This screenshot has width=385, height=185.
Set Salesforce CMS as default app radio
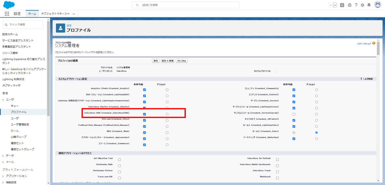tap(167, 114)
